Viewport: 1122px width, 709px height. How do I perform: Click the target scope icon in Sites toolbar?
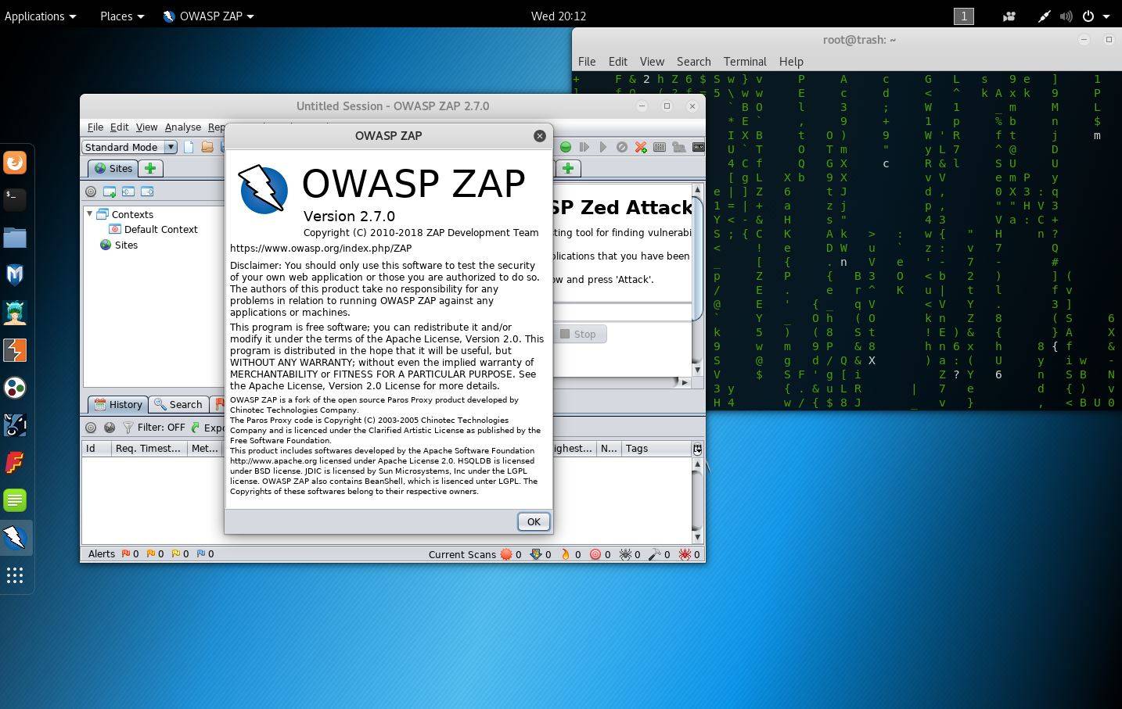[x=91, y=192]
